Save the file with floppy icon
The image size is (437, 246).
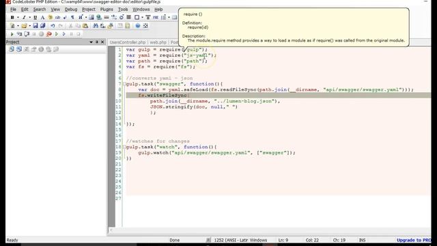click(36, 26)
